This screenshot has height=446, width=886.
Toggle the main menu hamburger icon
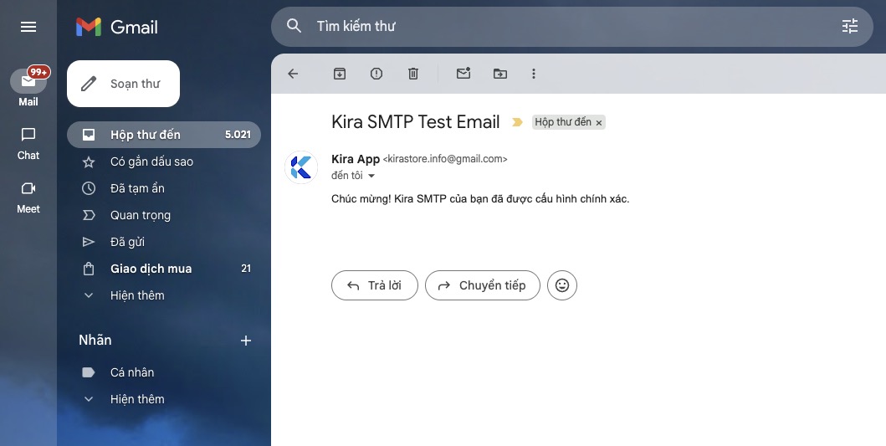tap(28, 27)
